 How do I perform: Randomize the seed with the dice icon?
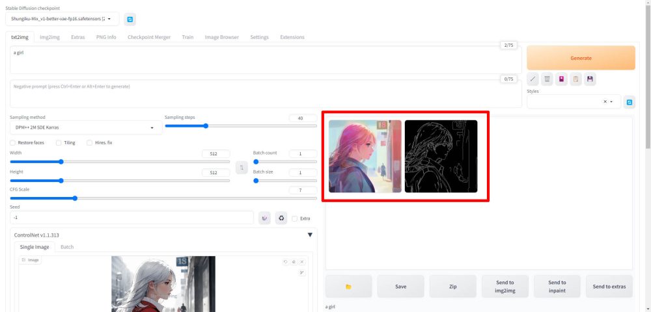265,218
